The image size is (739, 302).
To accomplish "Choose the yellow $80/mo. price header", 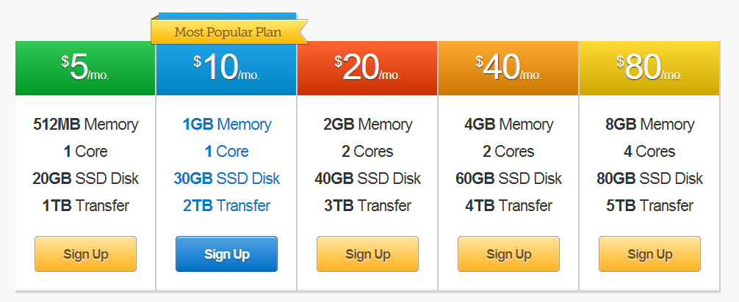I will coord(649,68).
